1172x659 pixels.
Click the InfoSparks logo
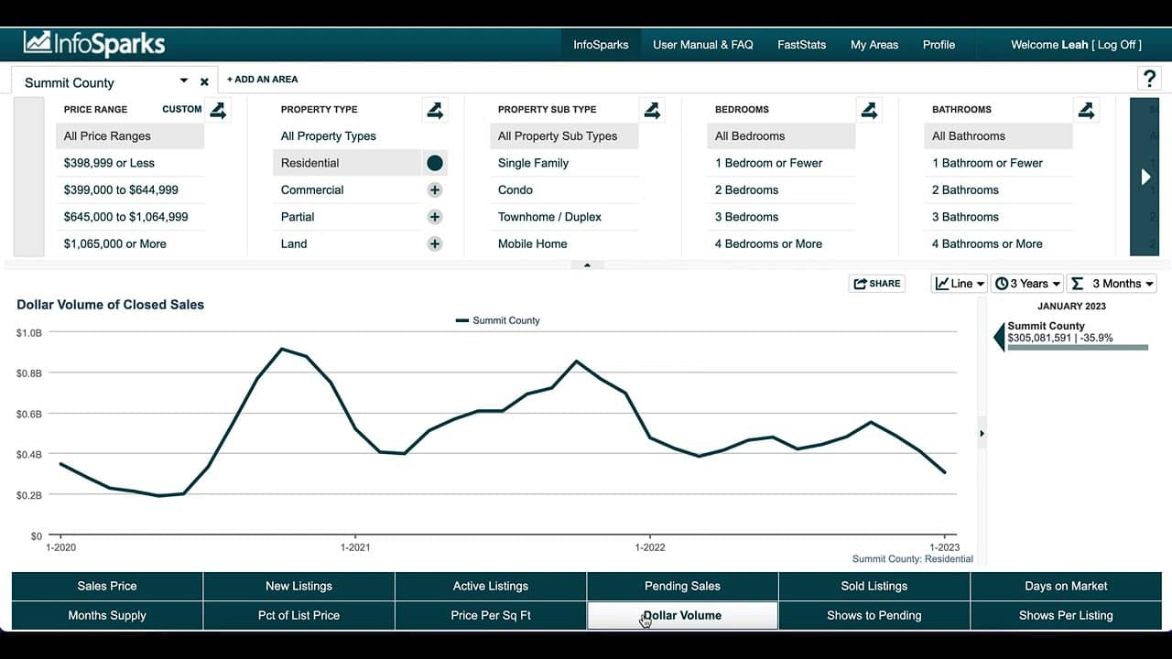pos(94,43)
